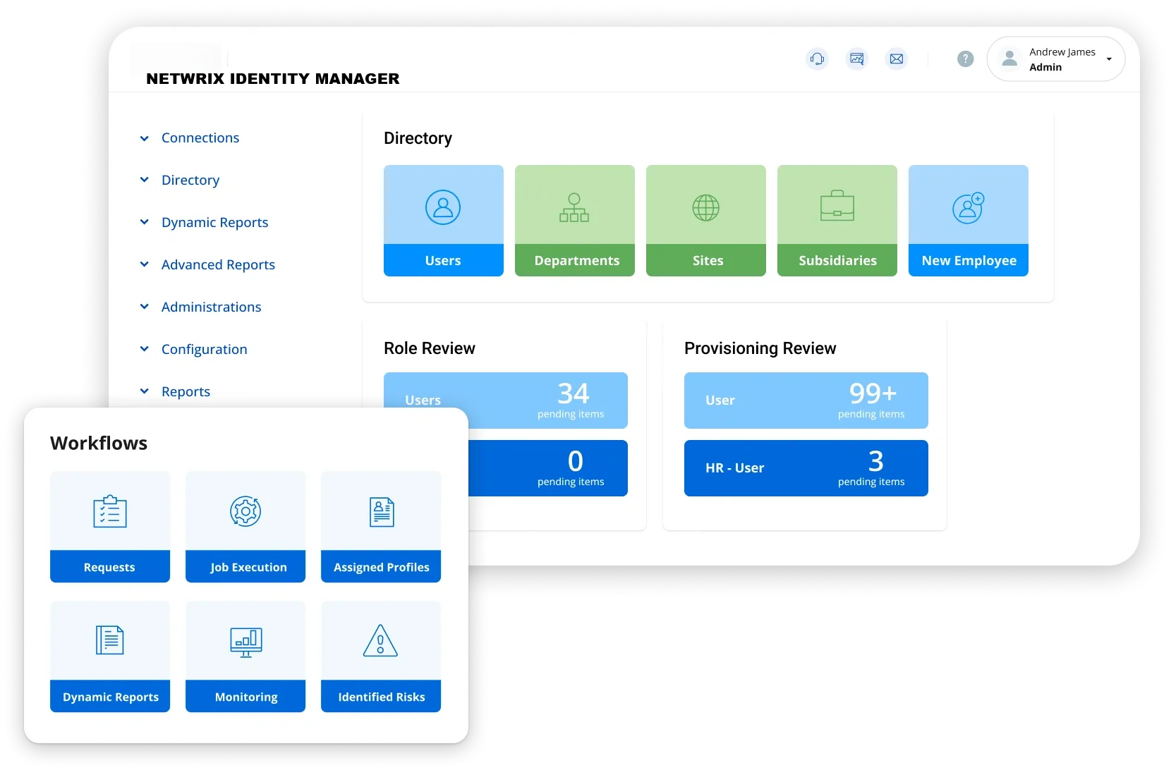Screen dimensions: 1171x770
Task: Click the Workflows panel heading
Action: 99,443
